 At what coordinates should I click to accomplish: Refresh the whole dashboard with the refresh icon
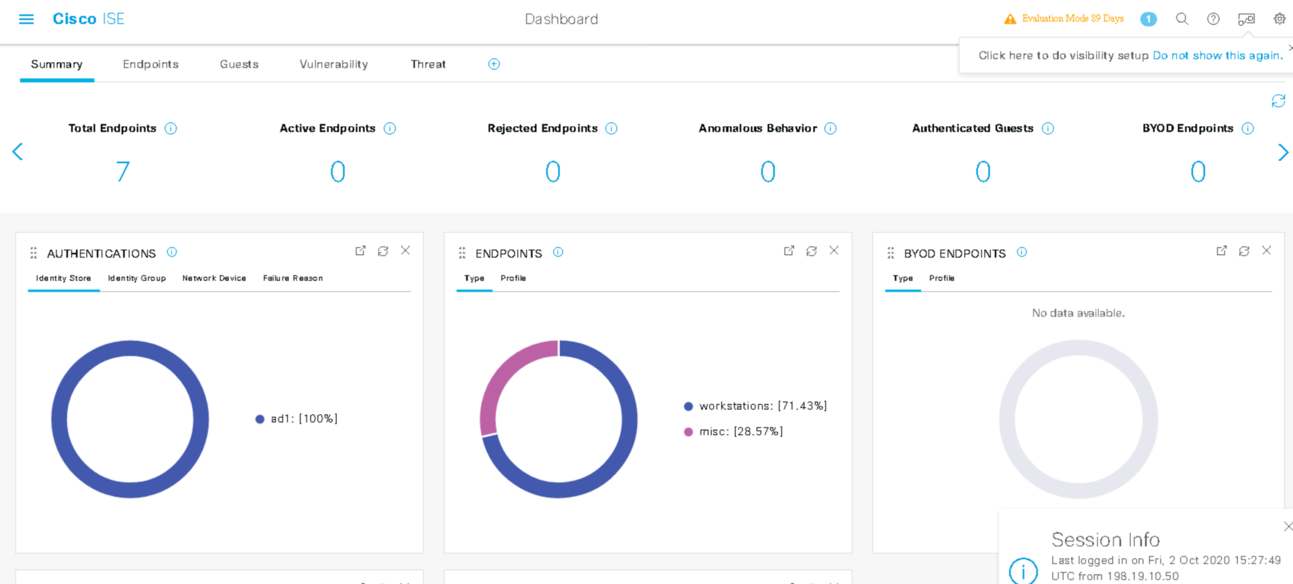tap(1278, 101)
